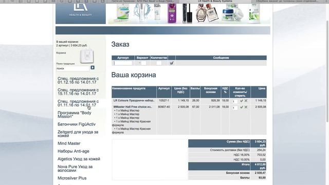This screenshot has height=185, width=329.
Task: Click the Вариант input field
Action: (144, 63)
